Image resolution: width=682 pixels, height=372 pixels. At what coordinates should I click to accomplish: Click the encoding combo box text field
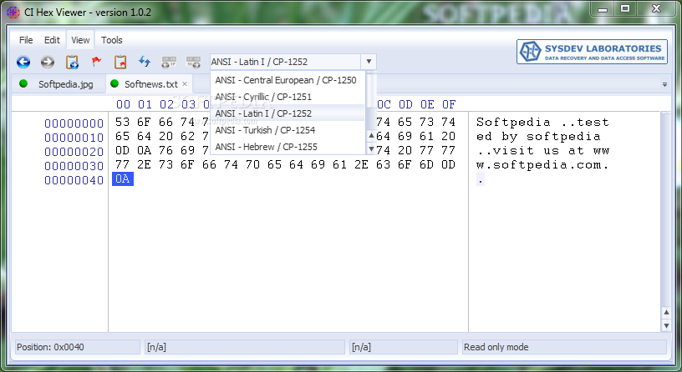(285, 62)
